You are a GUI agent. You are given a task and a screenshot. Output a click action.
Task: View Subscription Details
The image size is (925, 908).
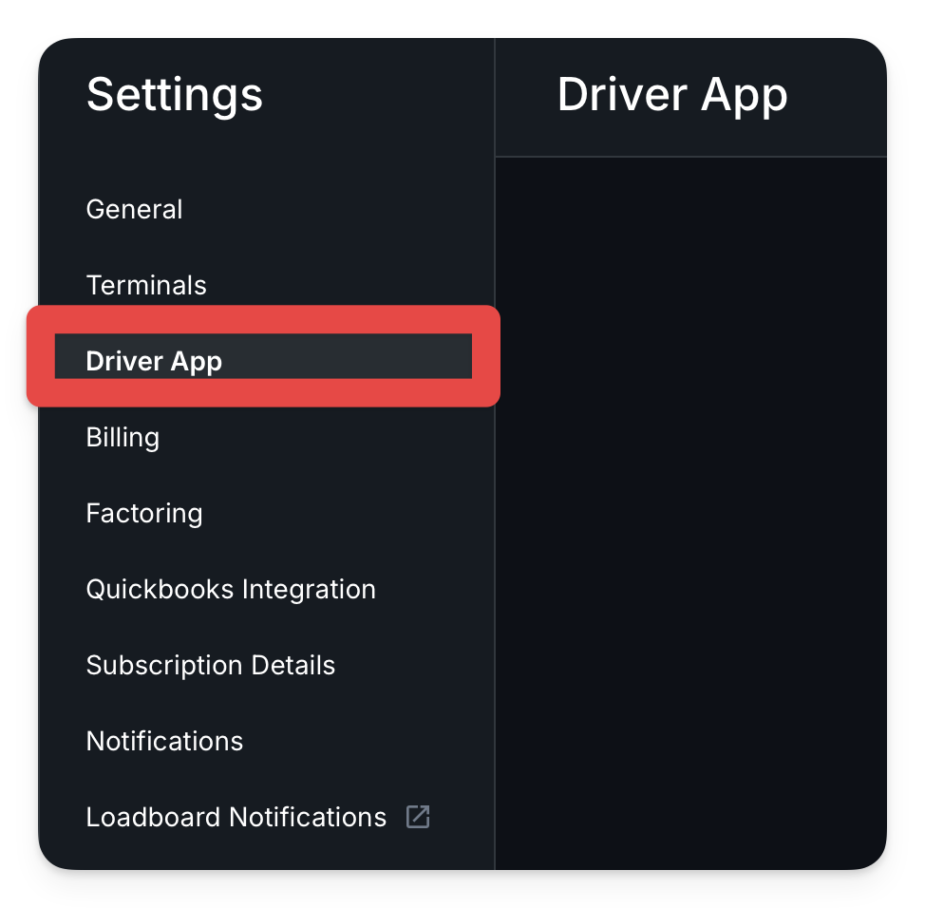(x=211, y=666)
